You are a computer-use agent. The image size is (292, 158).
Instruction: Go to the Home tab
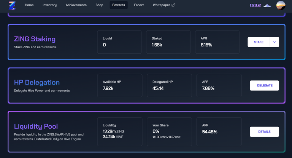29,5
